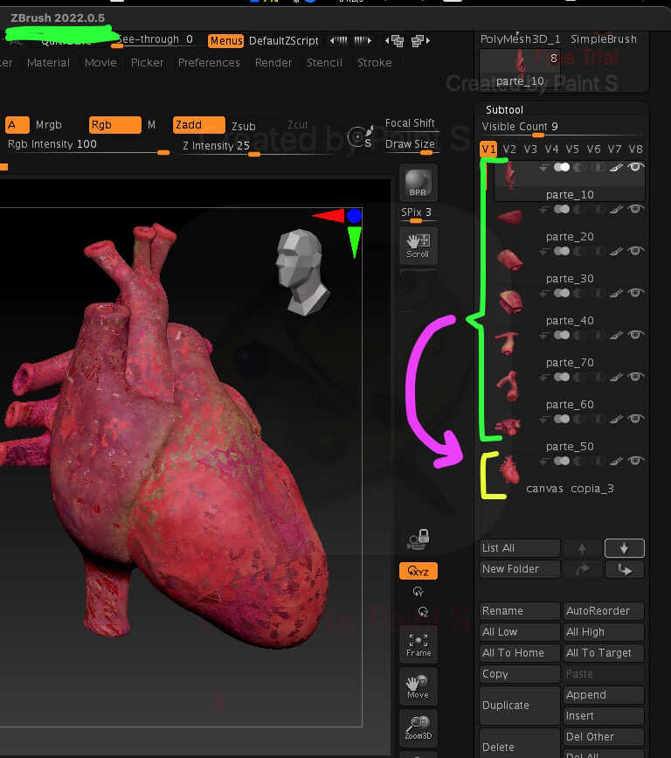Toggle the camera lock icon
Screen dimensions: 671x758
click(x=418, y=539)
